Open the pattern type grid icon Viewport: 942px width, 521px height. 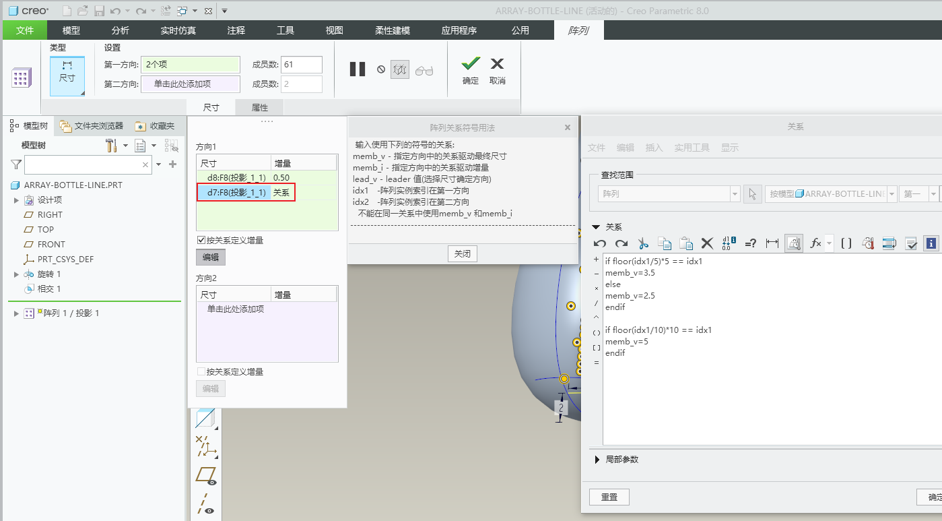21,78
